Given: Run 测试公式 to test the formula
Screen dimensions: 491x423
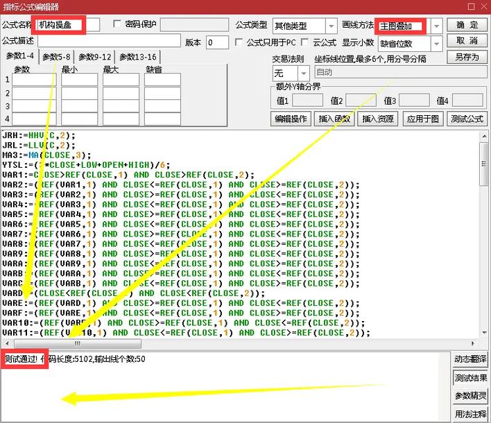Looking at the screenshot, I should point(467,119).
